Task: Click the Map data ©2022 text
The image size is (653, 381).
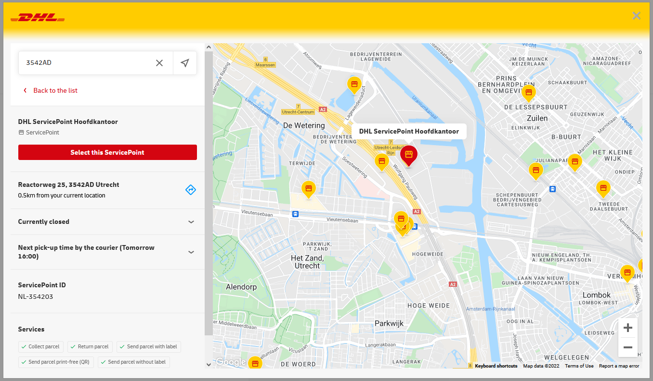Action: click(x=541, y=366)
